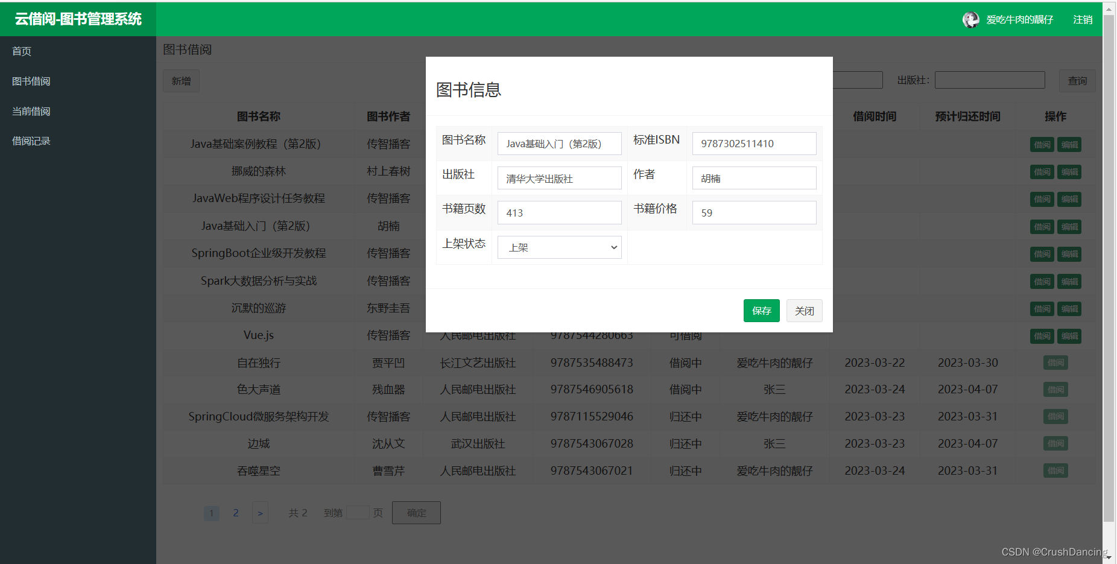Click the 图书名称 column header
Screen dimensions: 1117x564
point(259,116)
